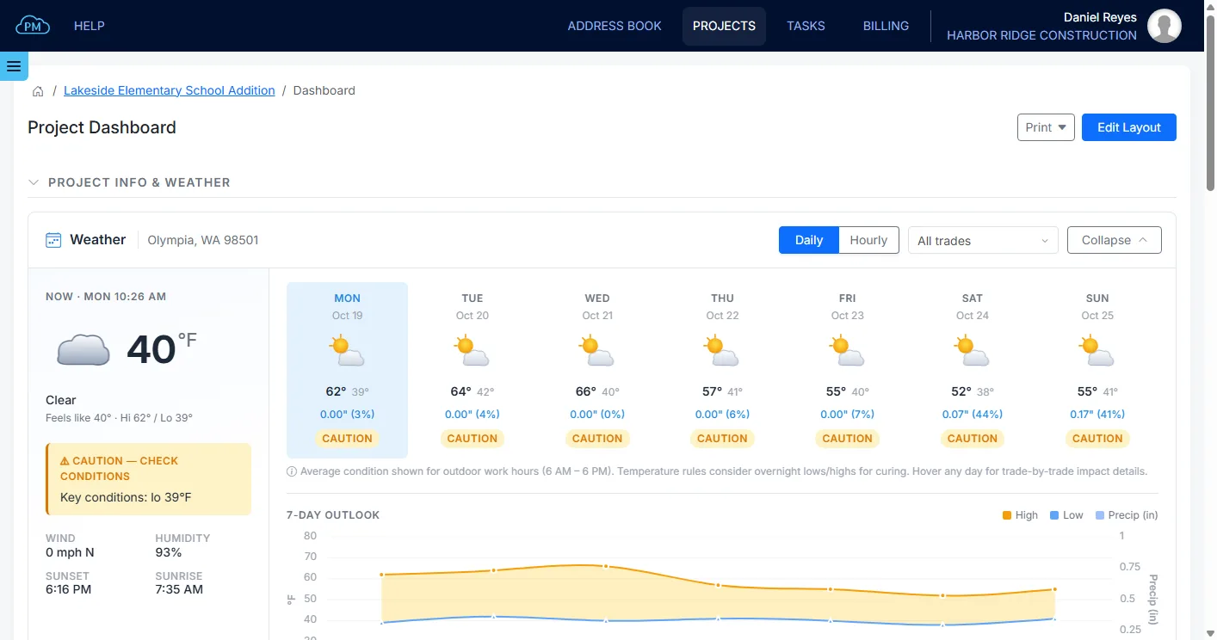Image resolution: width=1217 pixels, height=640 pixels.
Task: Open Lakeside Elementary School Addition breadcrumb link
Action: click(x=170, y=90)
